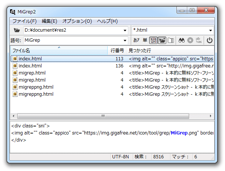Click the highlighted MiGrep match in preview
Screen dimensions: 225x171
[179, 133]
